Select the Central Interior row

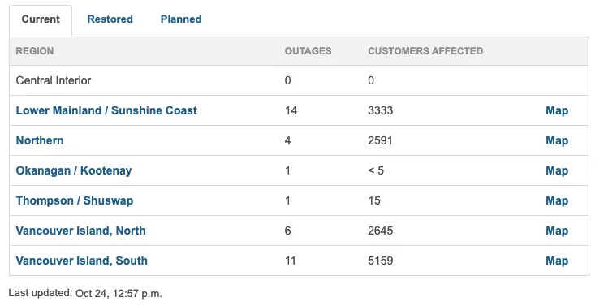click(x=299, y=81)
